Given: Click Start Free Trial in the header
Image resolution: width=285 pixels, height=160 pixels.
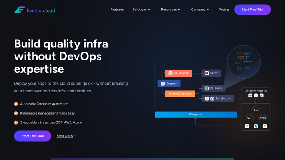Looking at the screenshot, I should [x=252, y=10].
